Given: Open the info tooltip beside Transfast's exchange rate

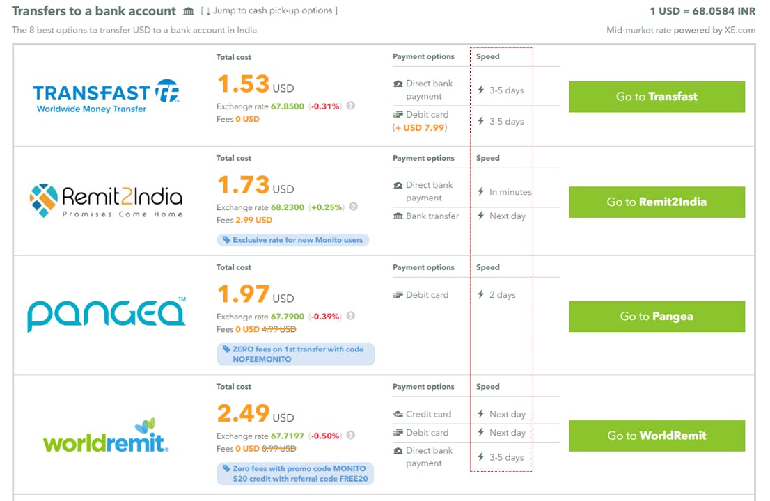Looking at the screenshot, I should point(352,106).
